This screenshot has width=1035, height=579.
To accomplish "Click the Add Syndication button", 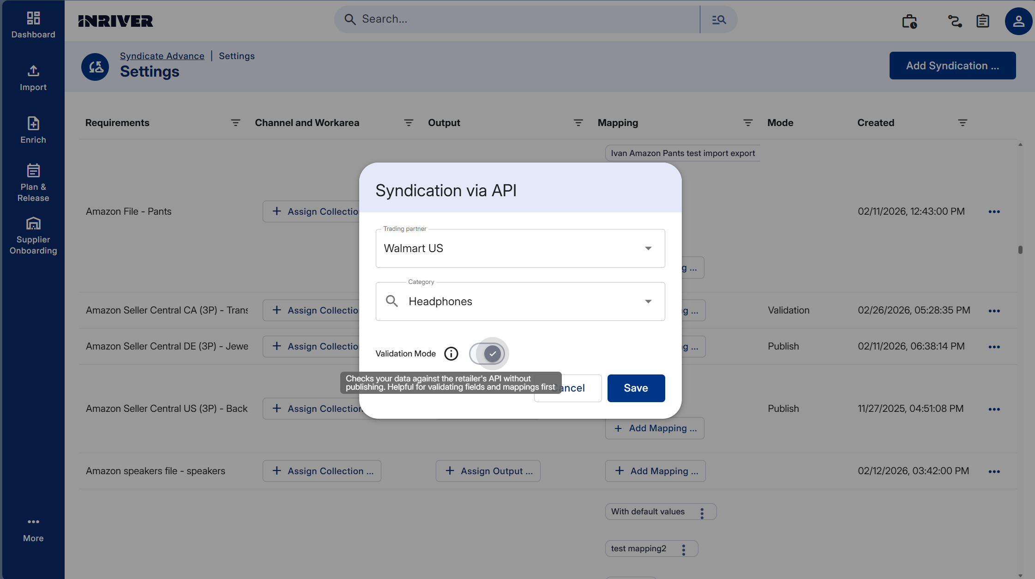I will click(x=952, y=66).
